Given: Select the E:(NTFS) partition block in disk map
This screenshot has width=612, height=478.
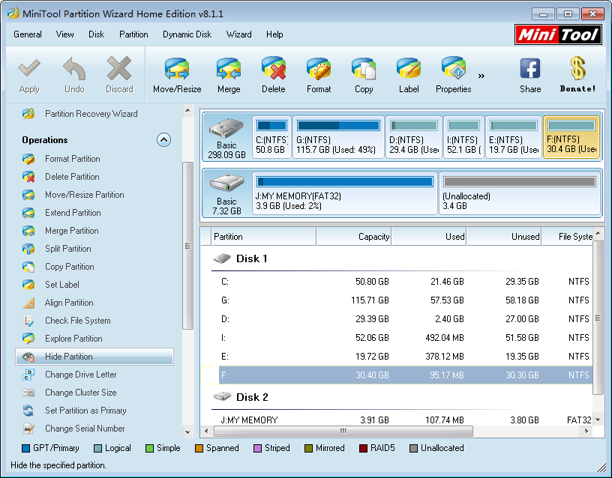Looking at the screenshot, I should tap(514, 137).
